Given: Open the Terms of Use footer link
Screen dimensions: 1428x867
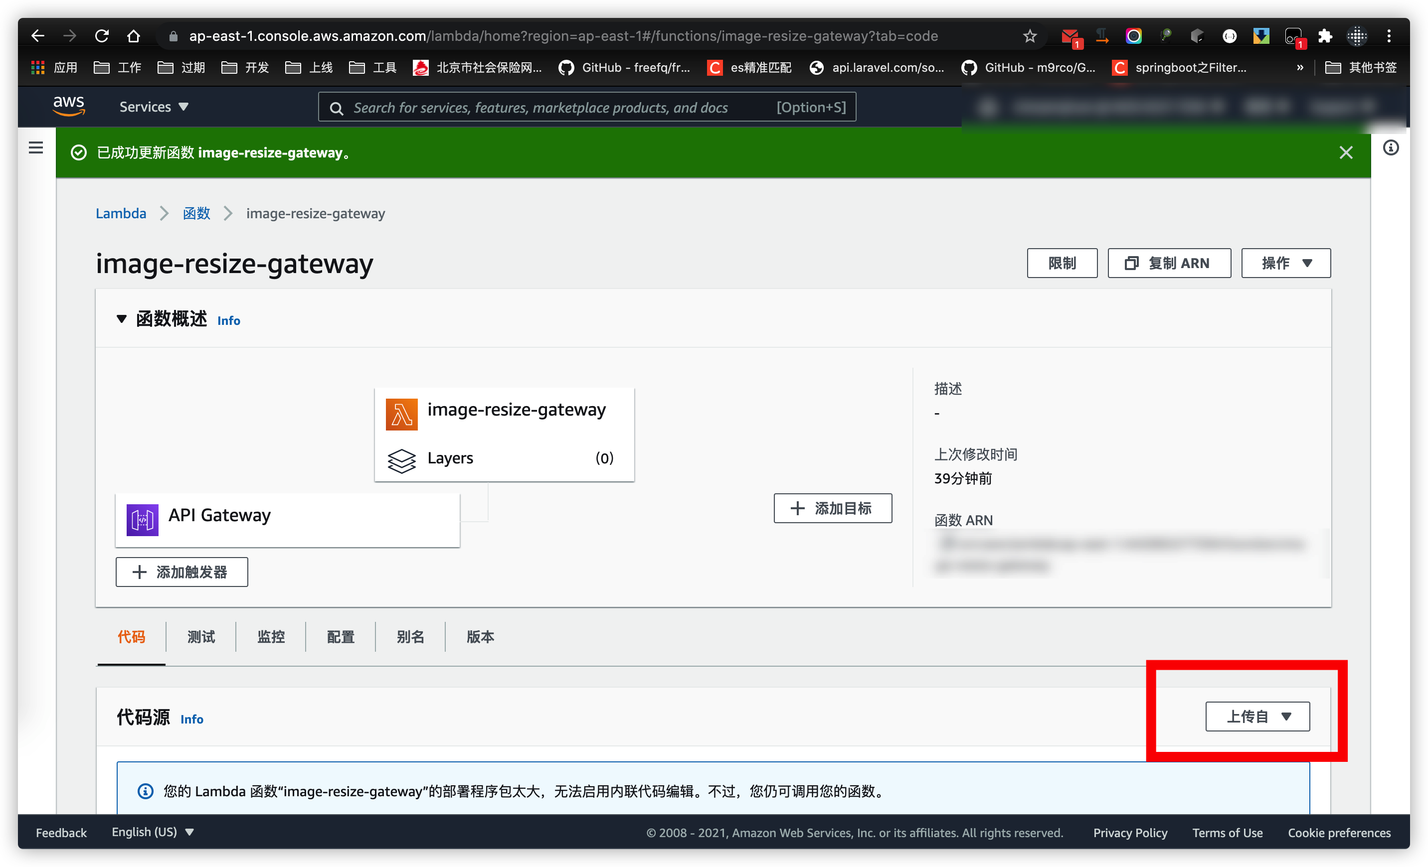Looking at the screenshot, I should 1228,832.
